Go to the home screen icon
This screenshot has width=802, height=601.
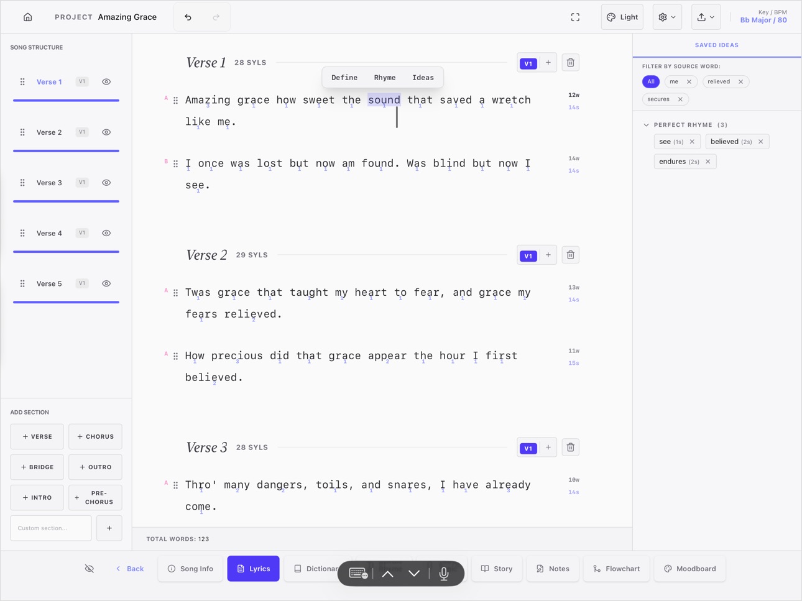(27, 17)
